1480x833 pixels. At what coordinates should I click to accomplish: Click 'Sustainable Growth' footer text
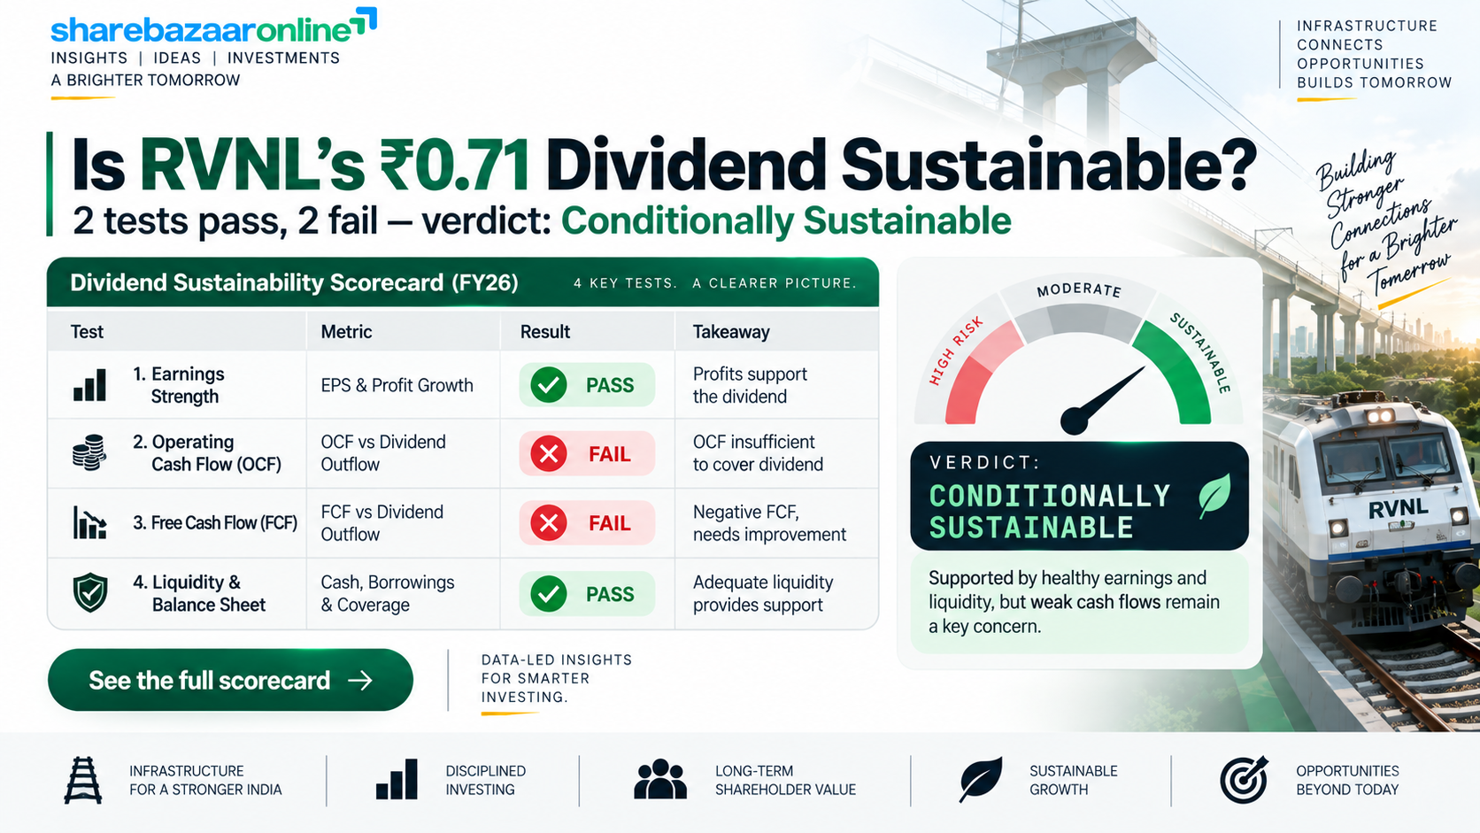coord(1073,780)
